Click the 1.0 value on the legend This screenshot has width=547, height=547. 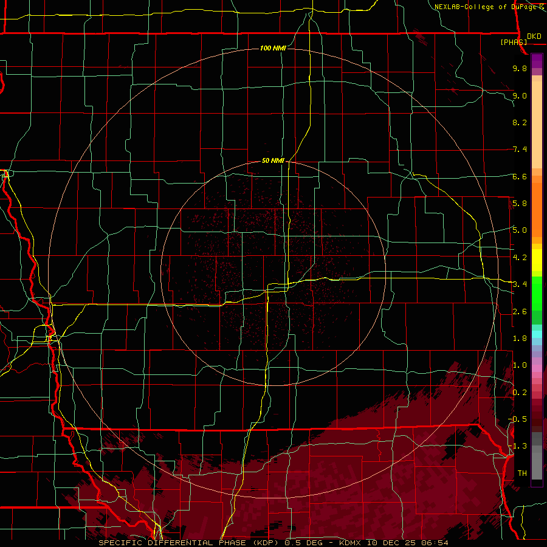point(520,365)
